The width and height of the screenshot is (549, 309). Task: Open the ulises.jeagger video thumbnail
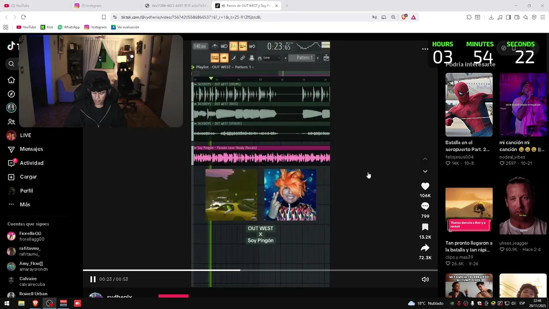[x=523, y=206]
